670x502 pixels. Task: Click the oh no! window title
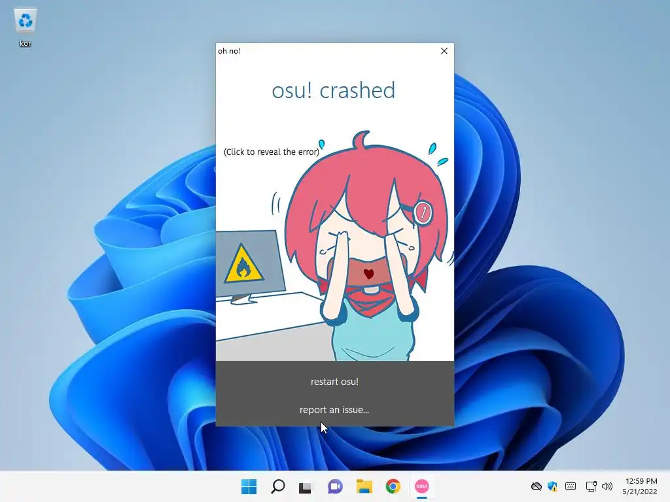click(x=229, y=51)
